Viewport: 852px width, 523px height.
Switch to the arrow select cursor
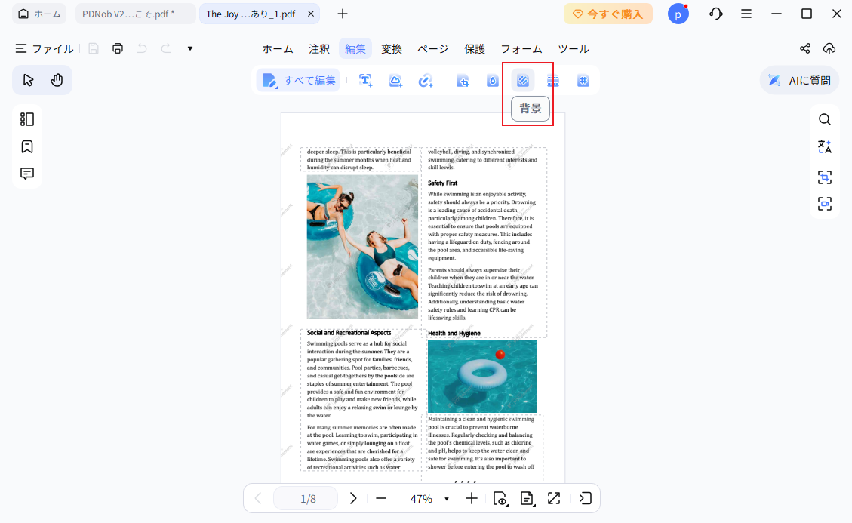coord(28,80)
